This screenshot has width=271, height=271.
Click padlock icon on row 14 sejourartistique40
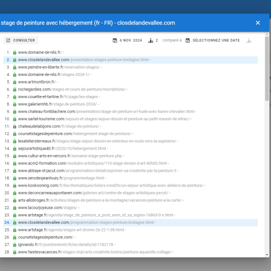(x=15, y=149)
